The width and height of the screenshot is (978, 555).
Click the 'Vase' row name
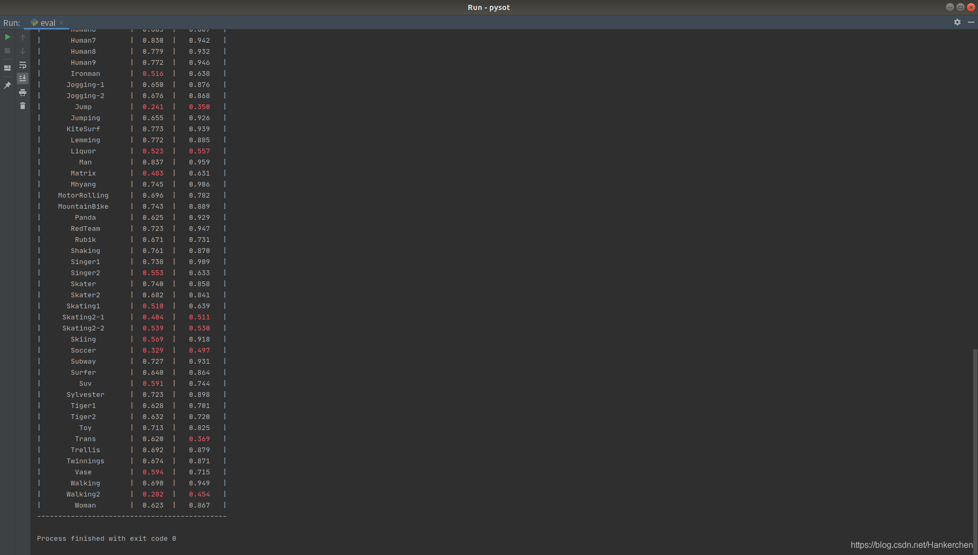coord(83,472)
